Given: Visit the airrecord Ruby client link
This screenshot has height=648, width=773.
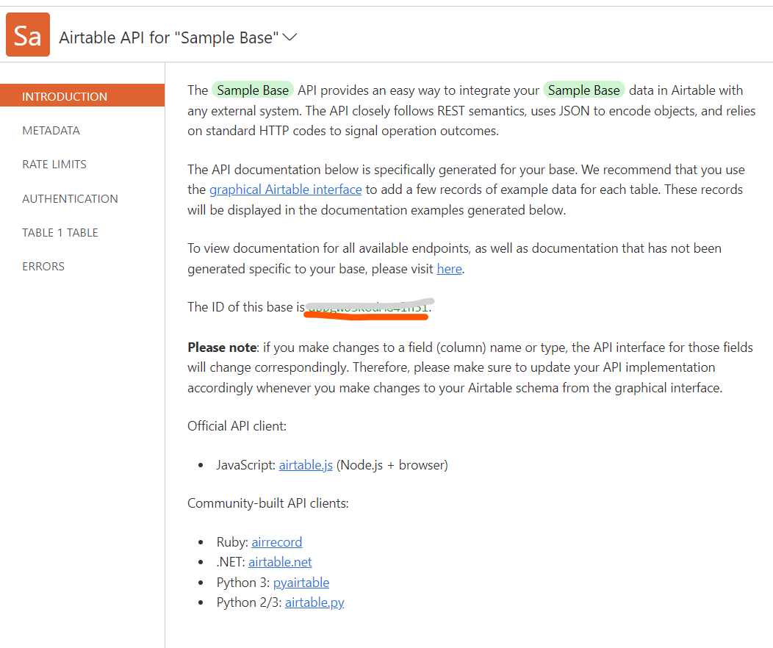Looking at the screenshot, I should point(276,542).
